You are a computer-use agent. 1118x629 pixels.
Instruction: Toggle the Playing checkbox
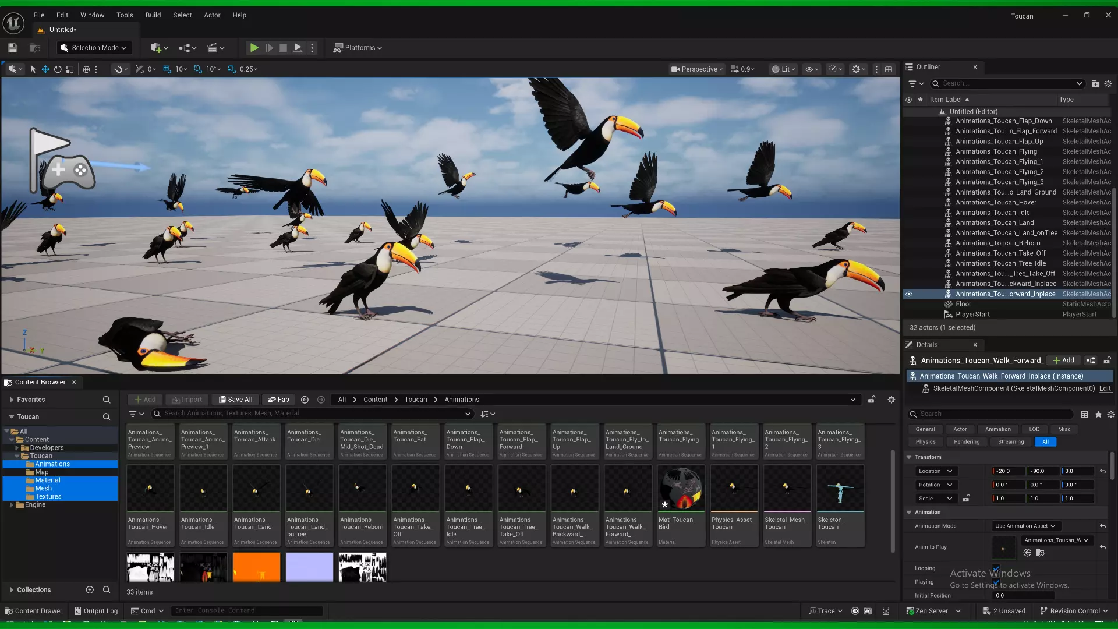pyautogui.click(x=996, y=582)
